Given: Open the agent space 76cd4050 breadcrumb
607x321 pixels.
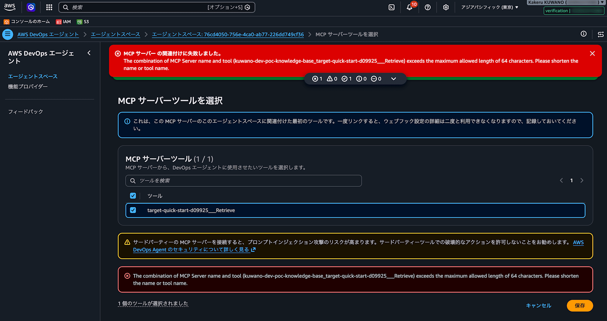Looking at the screenshot, I should point(228,35).
